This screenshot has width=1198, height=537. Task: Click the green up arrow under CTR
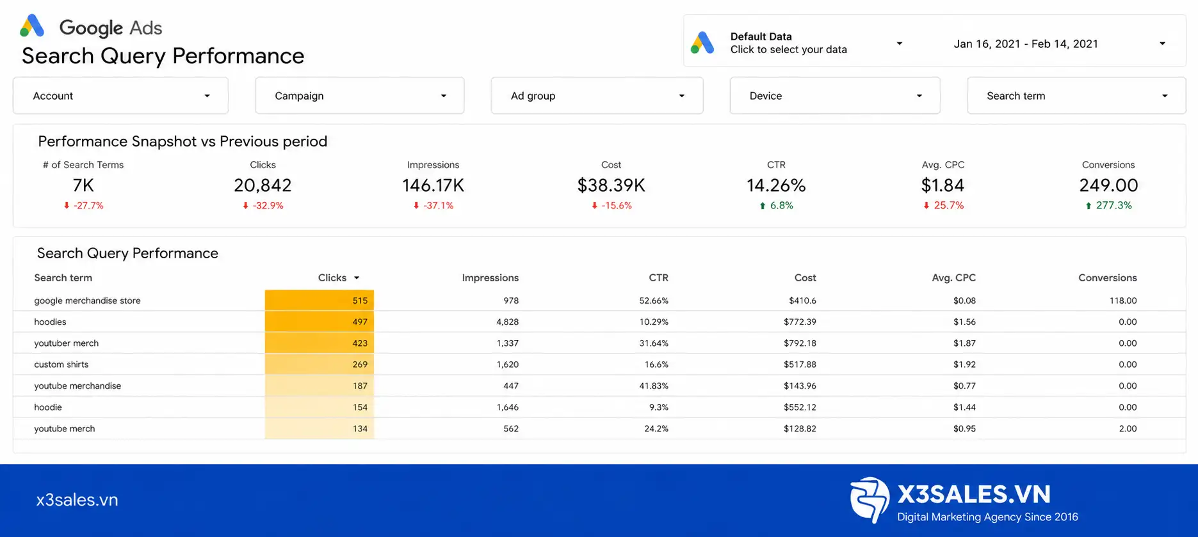[x=763, y=206]
